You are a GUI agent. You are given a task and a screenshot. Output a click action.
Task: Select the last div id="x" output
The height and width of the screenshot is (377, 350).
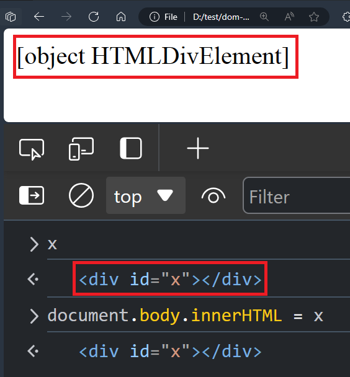click(x=170, y=352)
